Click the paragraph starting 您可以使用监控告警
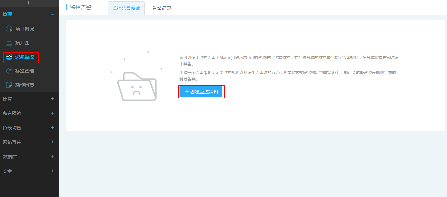This screenshot has height=197, width=447. tap(289, 61)
